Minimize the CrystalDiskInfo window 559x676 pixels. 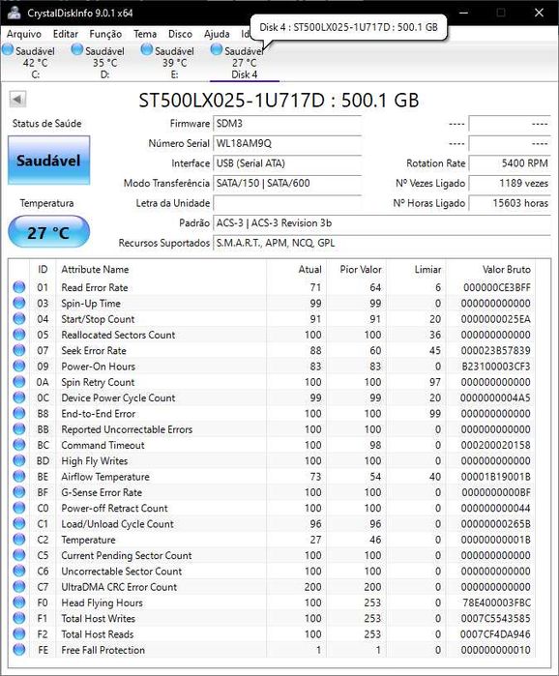pyautogui.click(x=463, y=13)
